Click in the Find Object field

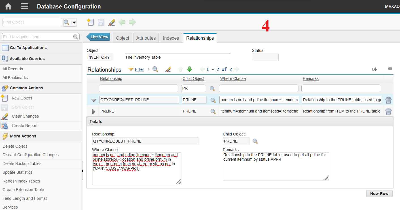[x=32, y=22]
